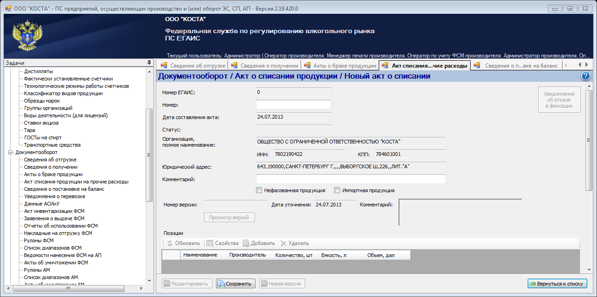Sort by Наименование column header
This screenshot has width=597, height=297.
[203, 255]
